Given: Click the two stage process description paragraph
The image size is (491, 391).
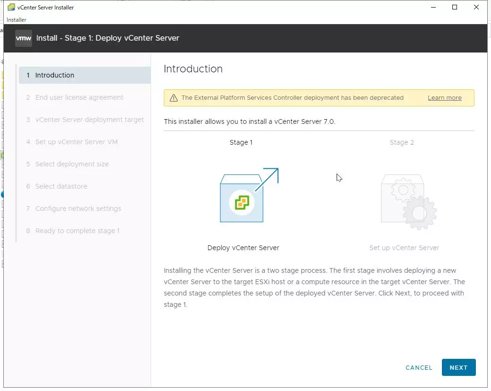Looking at the screenshot, I should [314, 287].
